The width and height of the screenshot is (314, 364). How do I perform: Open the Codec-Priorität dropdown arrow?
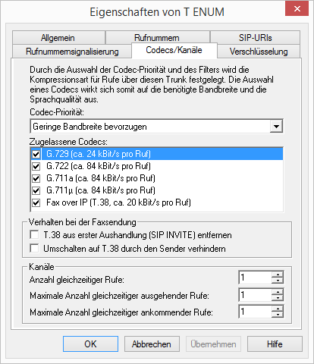coord(276,126)
